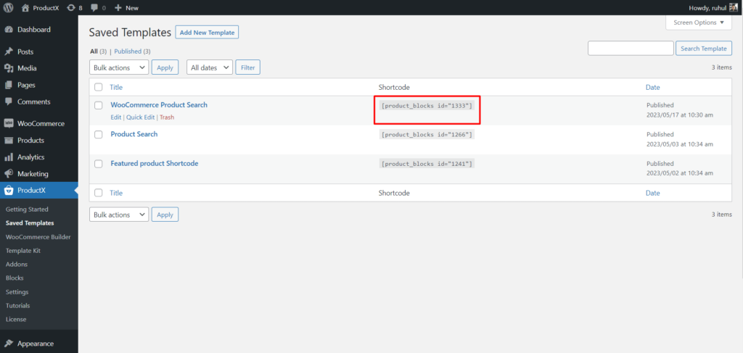This screenshot has width=743, height=353.
Task: Open Saved Templates submenu item
Action: pos(30,223)
